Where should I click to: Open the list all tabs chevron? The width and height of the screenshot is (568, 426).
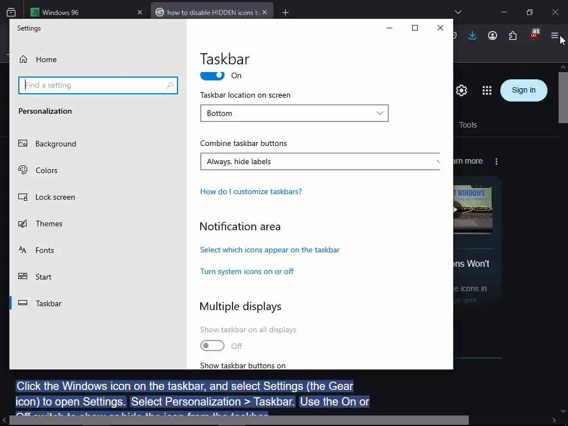click(x=458, y=12)
